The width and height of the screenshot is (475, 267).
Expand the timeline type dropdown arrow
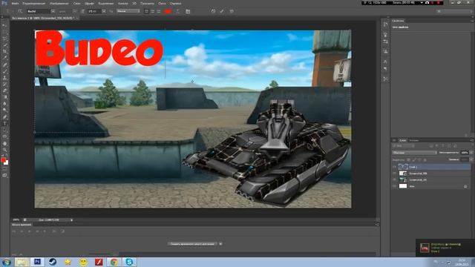(220, 244)
